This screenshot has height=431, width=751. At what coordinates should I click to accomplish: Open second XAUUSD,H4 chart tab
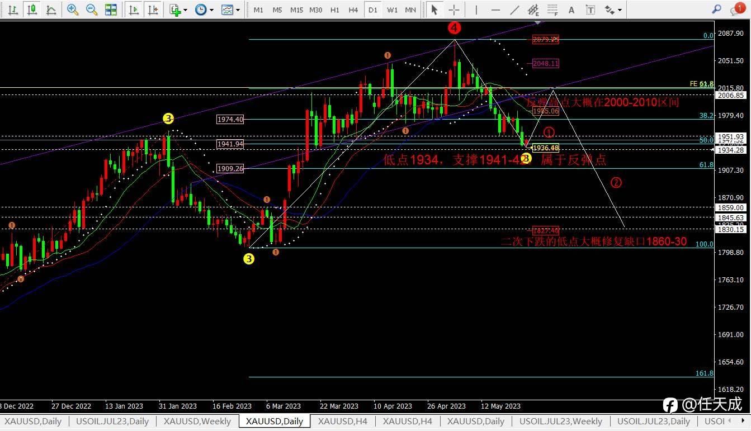pyautogui.click(x=408, y=421)
